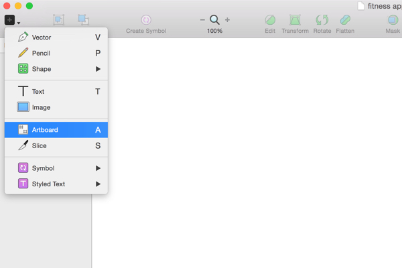Zoom in with the plus button
Viewport: 402px width, 268px height.
tap(227, 19)
